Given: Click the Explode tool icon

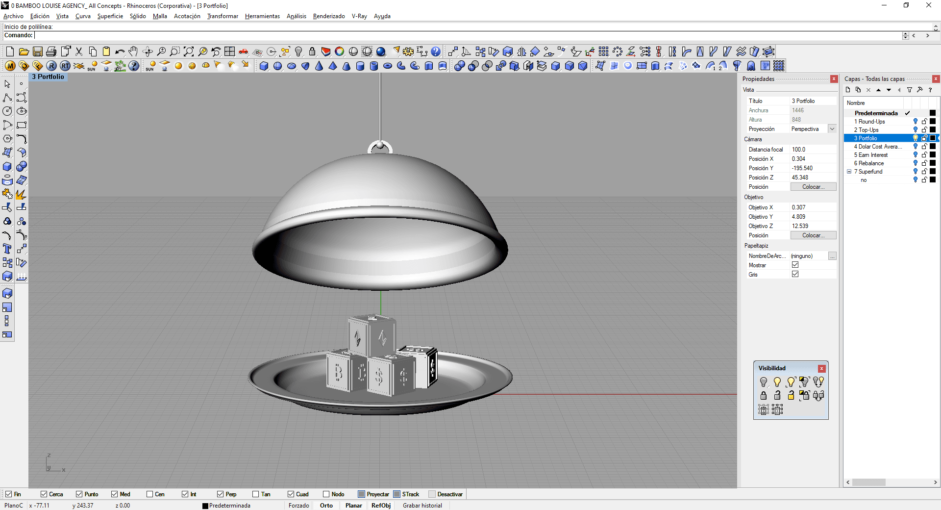Looking at the screenshot, I should point(21,194).
